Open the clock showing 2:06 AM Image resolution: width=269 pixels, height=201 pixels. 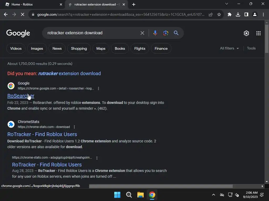point(250,195)
